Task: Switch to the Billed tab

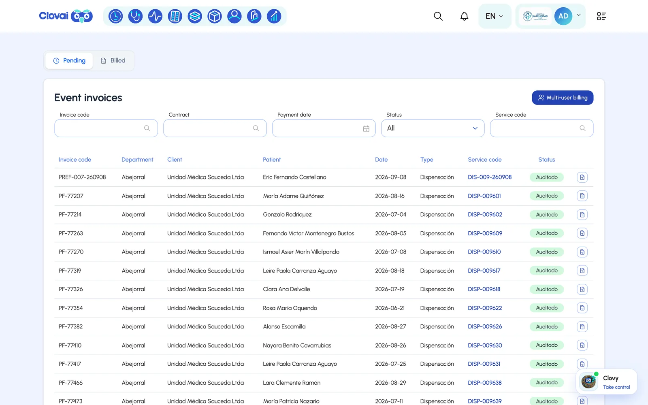Action: [x=113, y=61]
